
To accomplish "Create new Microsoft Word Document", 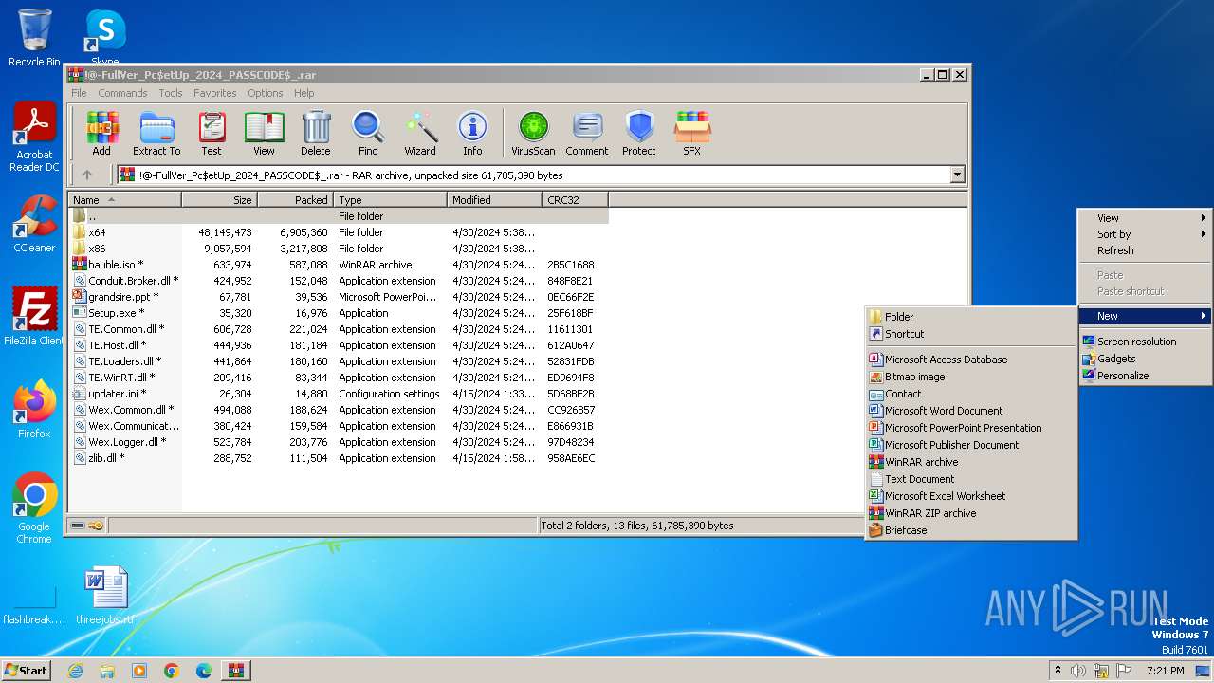I will click(x=971, y=411).
